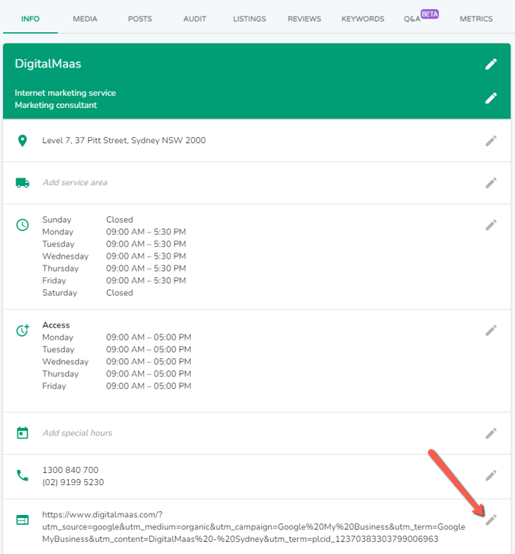Edit the Pitt Street address pencil
The image size is (515, 554).
pos(490,141)
